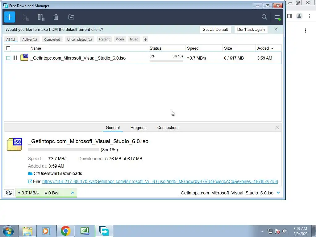Image resolution: width=316 pixels, height=237 pixels.
Task: Select the Uncompleted (1) filter tab
Action: [x=79, y=39]
